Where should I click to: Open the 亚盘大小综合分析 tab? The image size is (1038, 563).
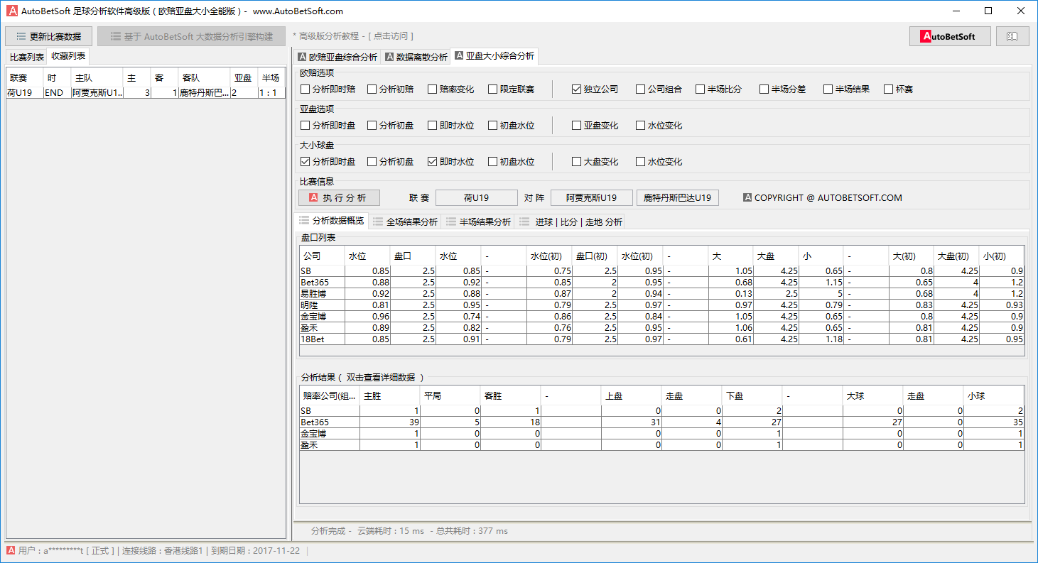[494, 55]
